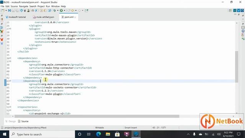Close the pom.xml tab
245x138 pixels.
click(x=75, y=17)
